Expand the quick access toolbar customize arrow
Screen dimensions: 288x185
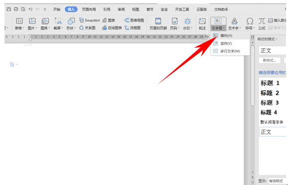coord(45,9)
